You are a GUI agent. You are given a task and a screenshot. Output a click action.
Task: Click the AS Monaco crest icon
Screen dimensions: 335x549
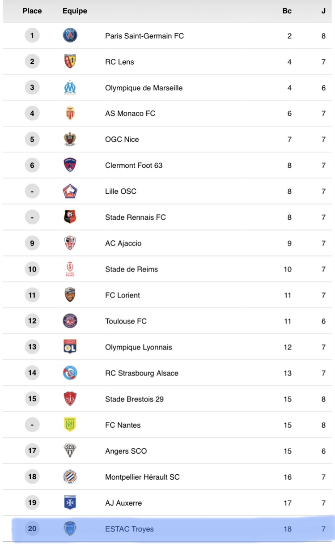click(x=70, y=114)
